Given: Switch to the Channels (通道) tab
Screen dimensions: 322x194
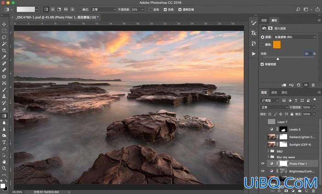Looking at the screenshot, I should click(274, 92).
